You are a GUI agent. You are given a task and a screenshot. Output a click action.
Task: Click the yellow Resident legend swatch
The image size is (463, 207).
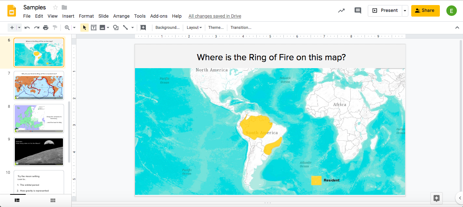(x=316, y=180)
